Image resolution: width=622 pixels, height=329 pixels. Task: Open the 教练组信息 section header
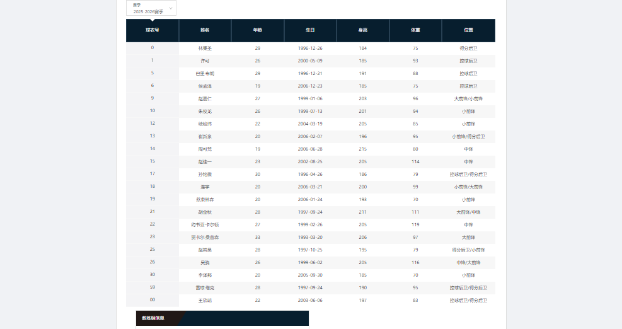(x=153, y=318)
